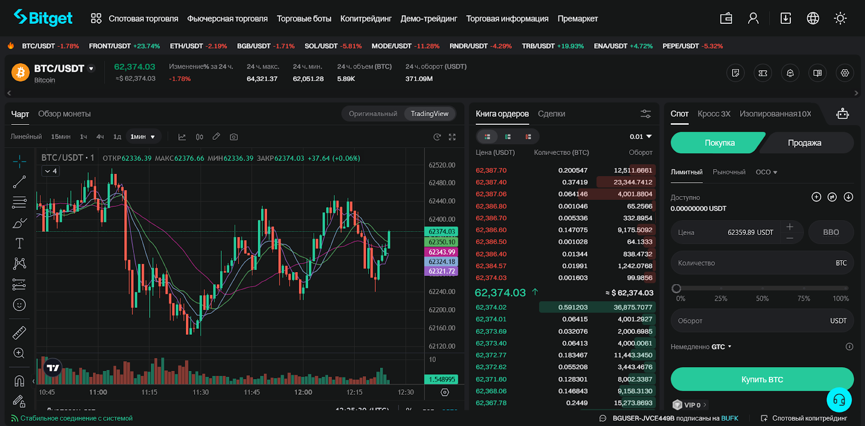
Task: Show both bids and asks in order book
Action: 488,137
